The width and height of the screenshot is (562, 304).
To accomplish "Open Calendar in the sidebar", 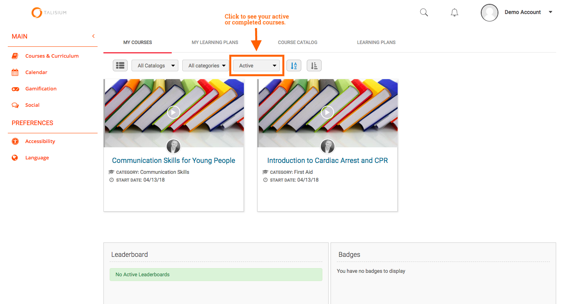I will coord(36,72).
